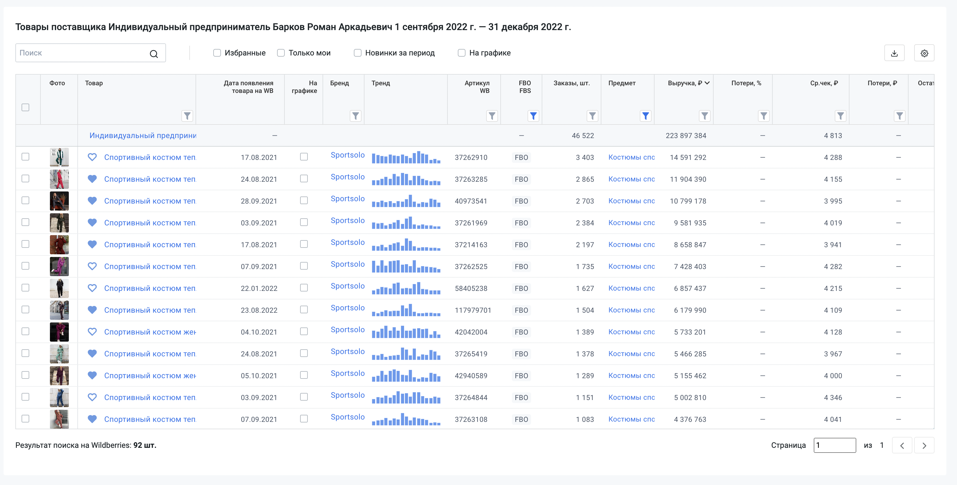Toggle favorite heart for article 37262910
This screenshot has width=957, height=485.
tap(92, 157)
